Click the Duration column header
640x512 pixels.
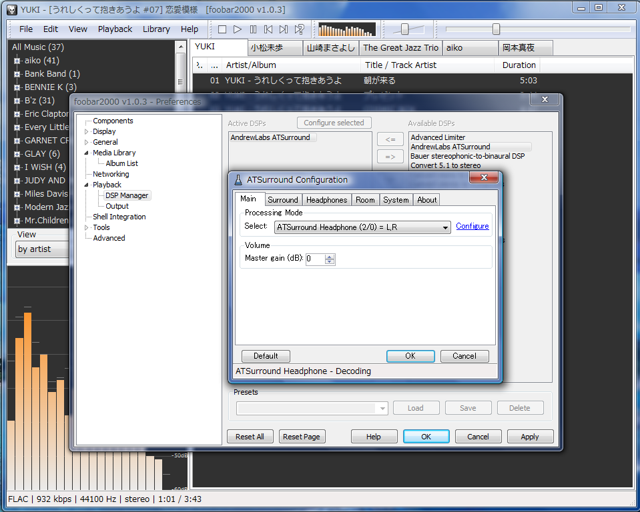pos(519,65)
